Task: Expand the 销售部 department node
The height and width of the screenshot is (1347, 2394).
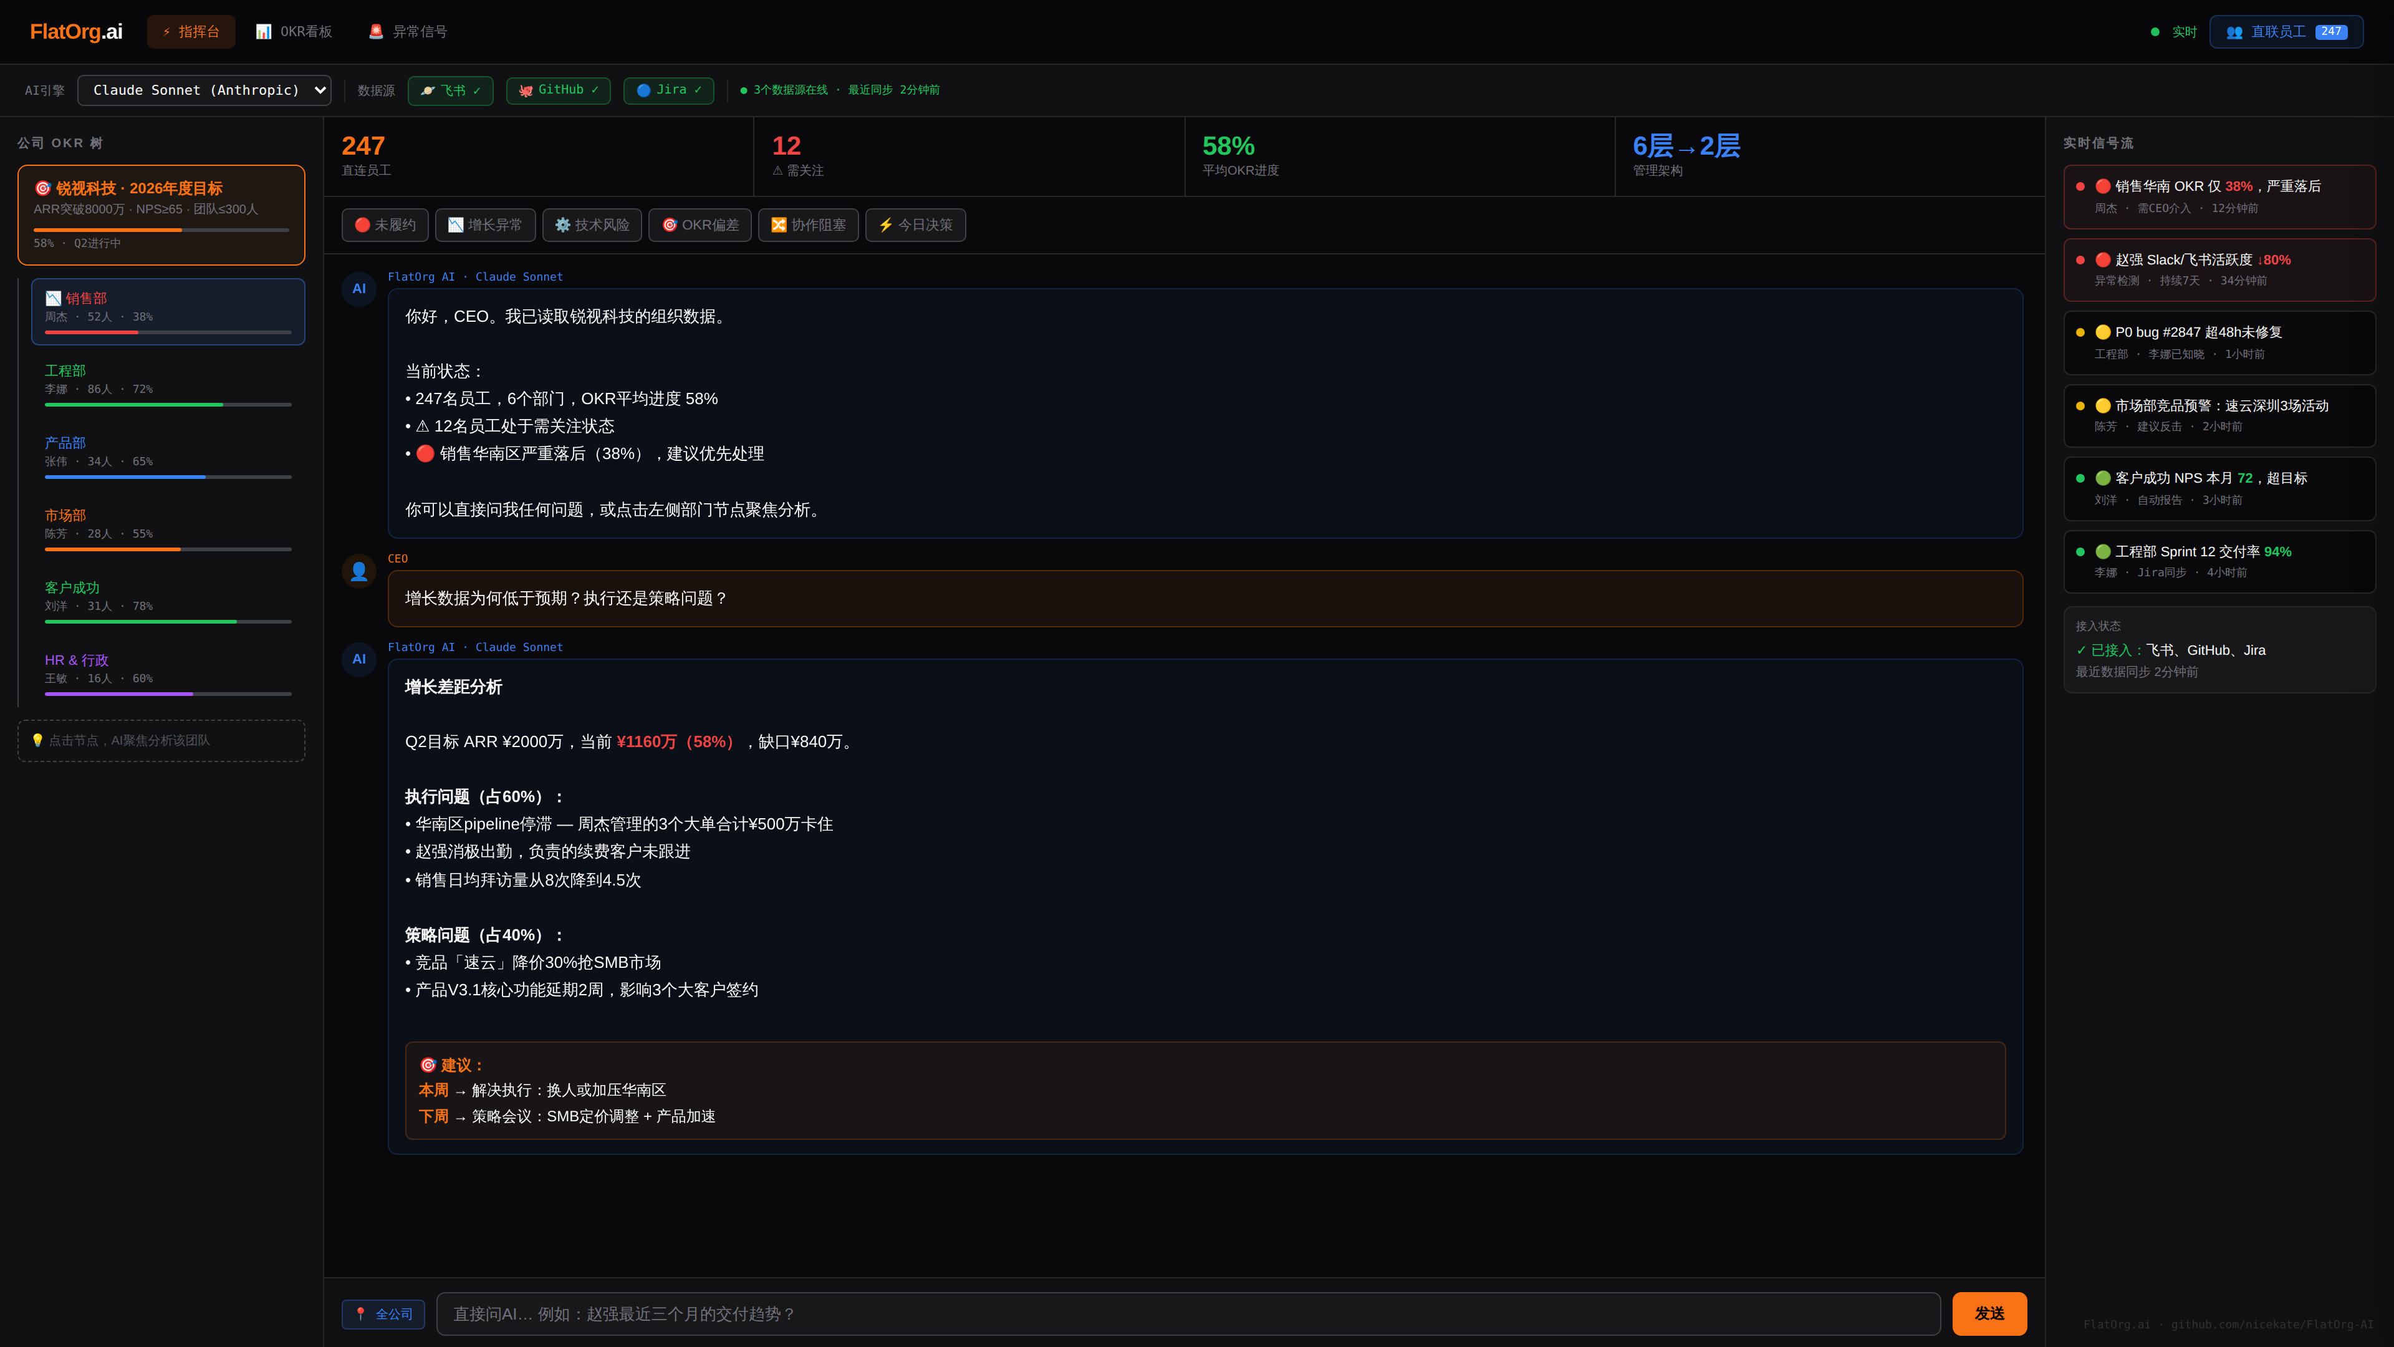Action: click(x=167, y=311)
